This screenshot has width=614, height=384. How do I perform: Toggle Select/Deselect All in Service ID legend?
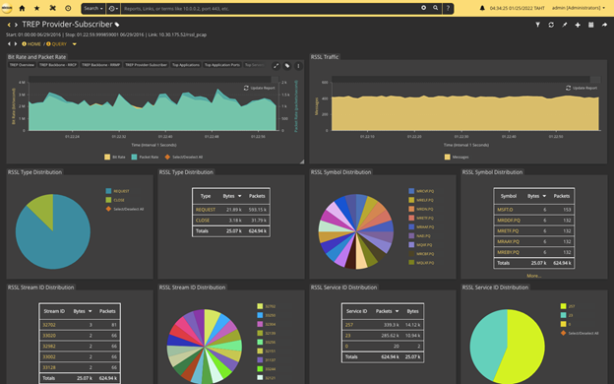[x=580, y=334]
